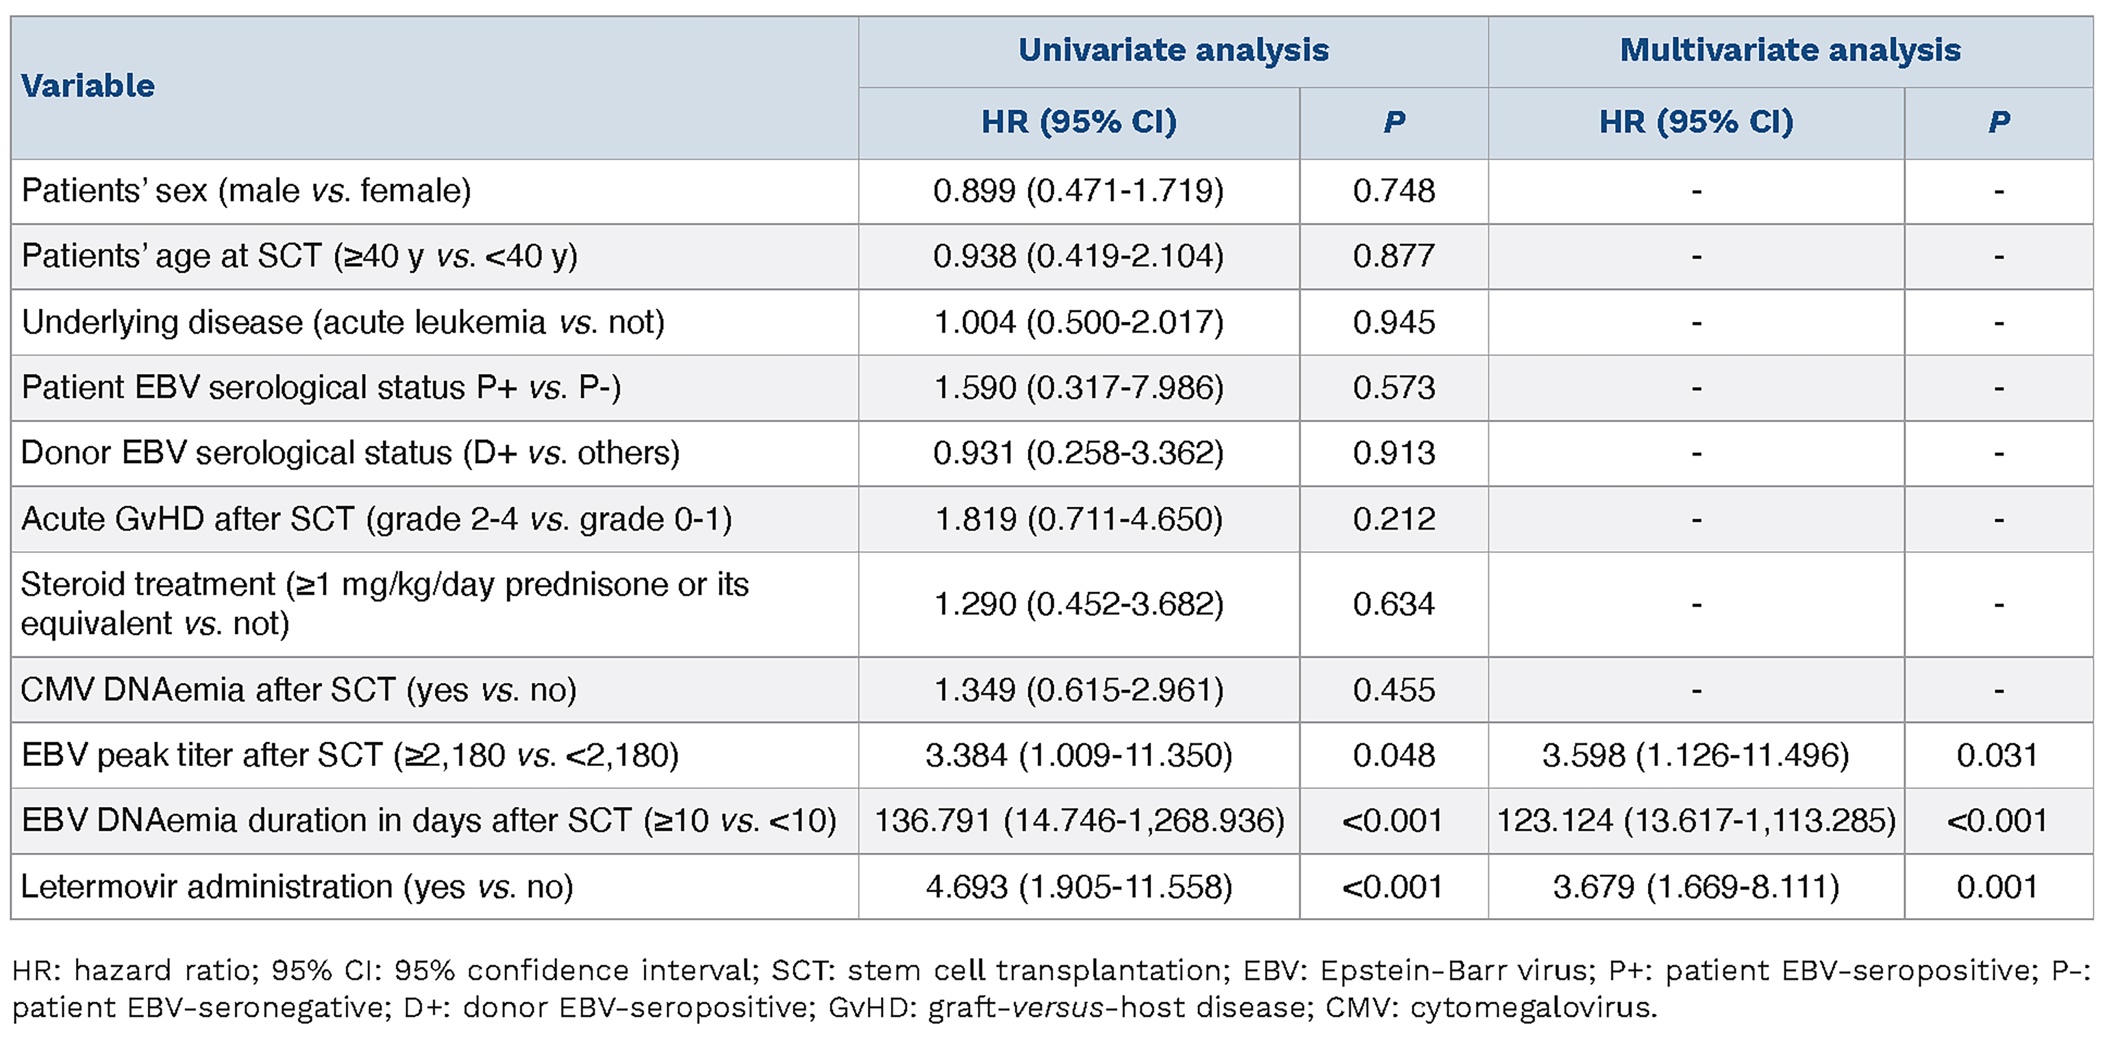Click the abbreviations footnote text below the table

1051,989
